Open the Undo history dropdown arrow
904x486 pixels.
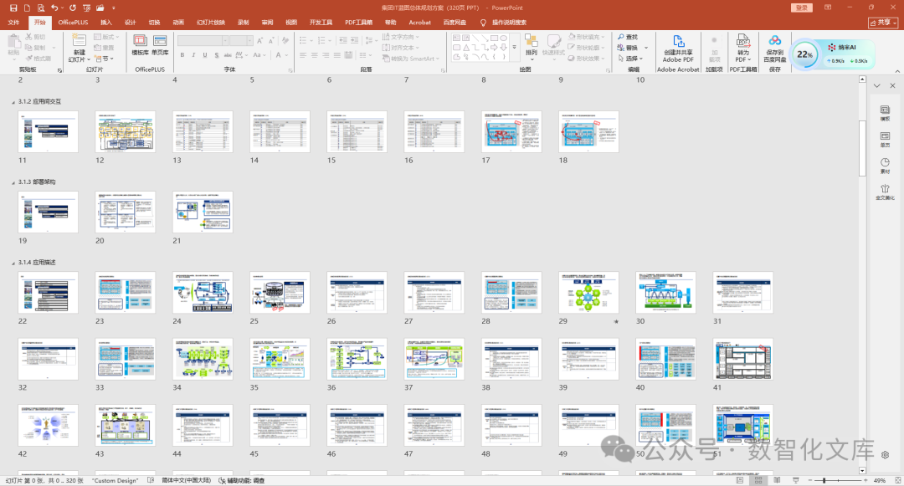coord(62,8)
